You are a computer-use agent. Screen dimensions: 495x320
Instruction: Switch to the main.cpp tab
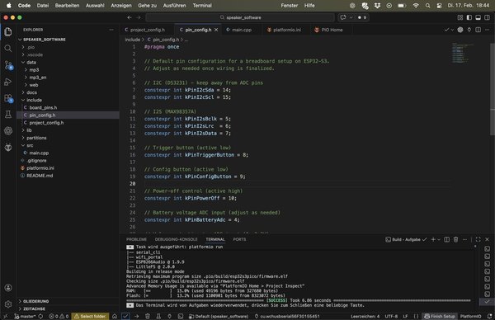tap(239, 30)
